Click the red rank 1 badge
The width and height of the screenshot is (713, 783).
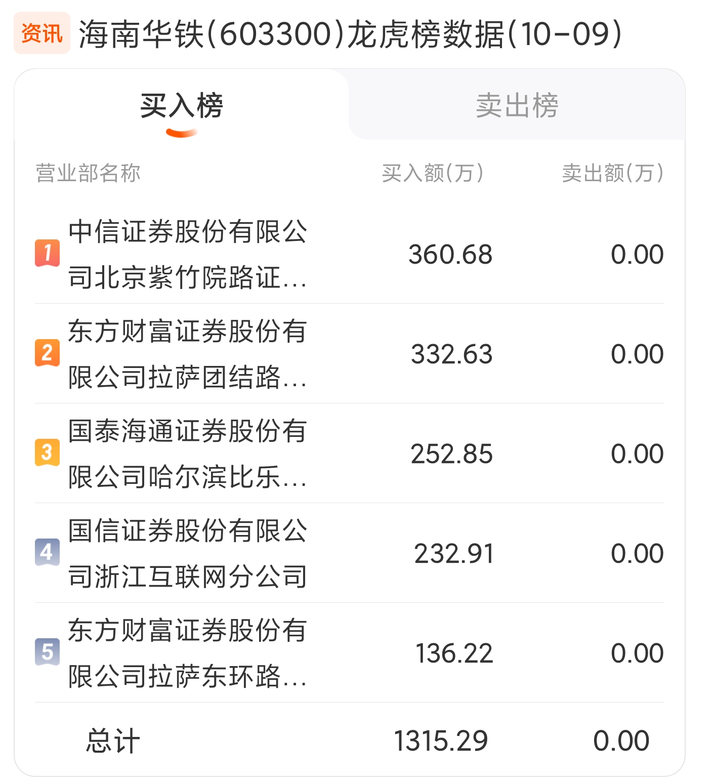pyautogui.click(x=47, y=253)
